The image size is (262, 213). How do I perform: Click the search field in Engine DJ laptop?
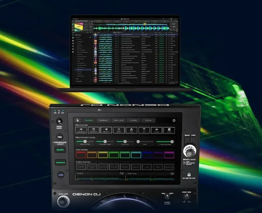(80, 33)
